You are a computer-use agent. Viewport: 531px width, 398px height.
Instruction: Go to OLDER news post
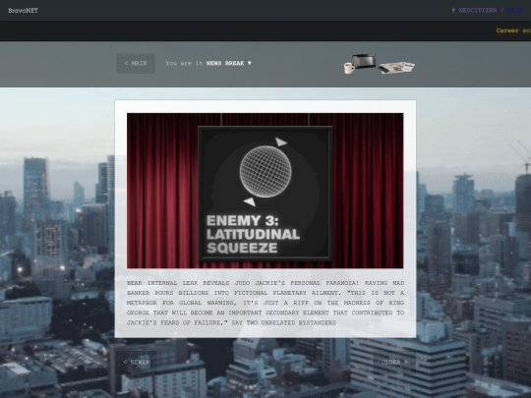[x=394, y=362]
